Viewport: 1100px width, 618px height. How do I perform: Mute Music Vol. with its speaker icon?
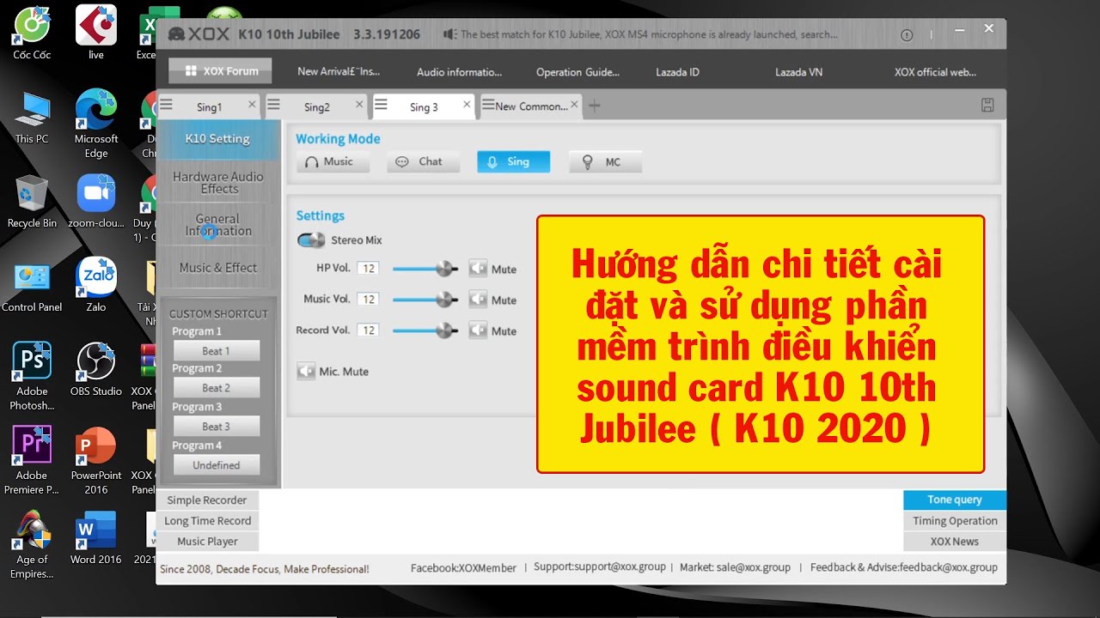point(477,300)
